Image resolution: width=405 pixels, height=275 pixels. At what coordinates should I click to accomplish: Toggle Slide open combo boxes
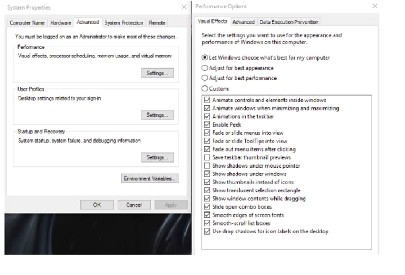tap(207, 206)
